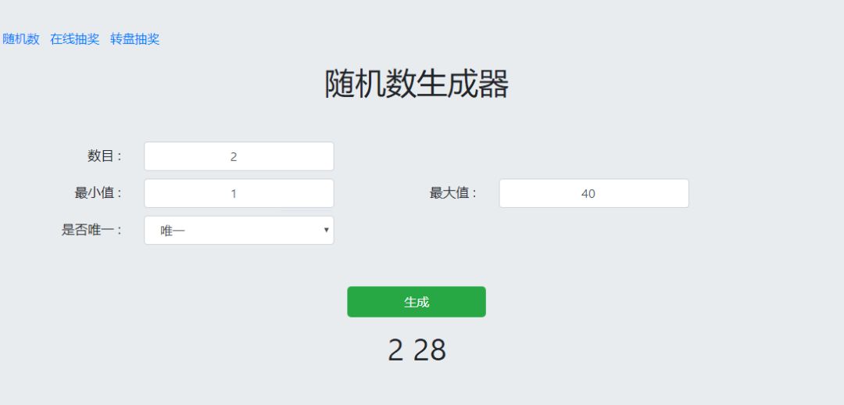Click into the 最小值 input box
This screenshot has width=844, height=405.
(238, 193)
